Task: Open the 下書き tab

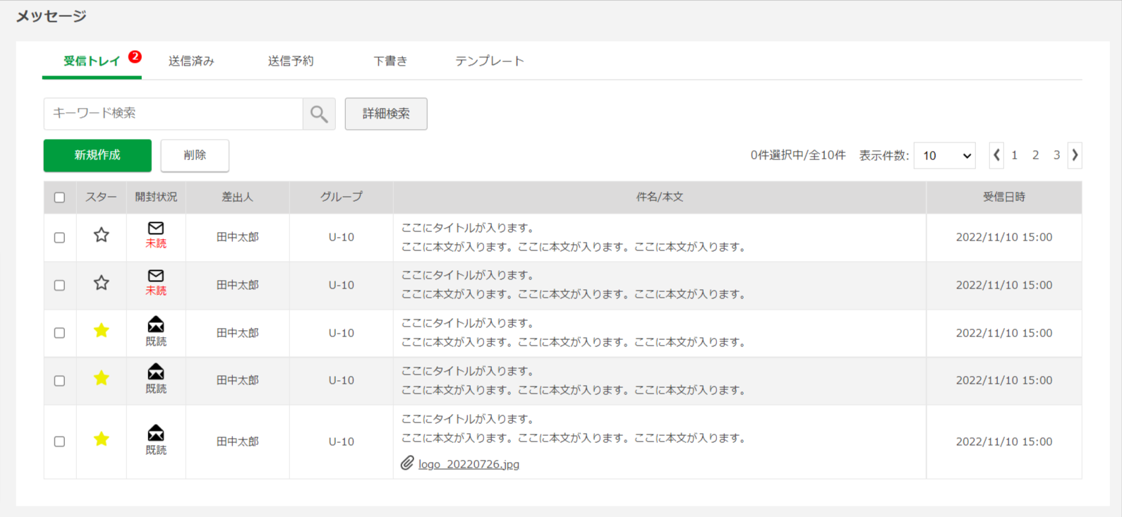Action: (x=390, y=61)
